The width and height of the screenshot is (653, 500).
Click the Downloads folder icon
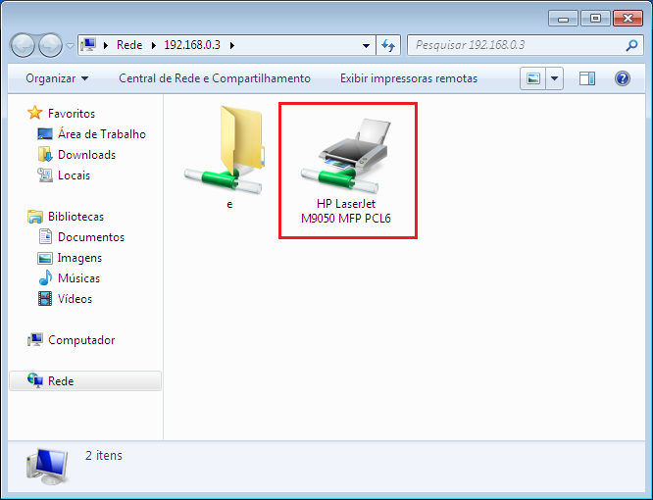point(45,154)
